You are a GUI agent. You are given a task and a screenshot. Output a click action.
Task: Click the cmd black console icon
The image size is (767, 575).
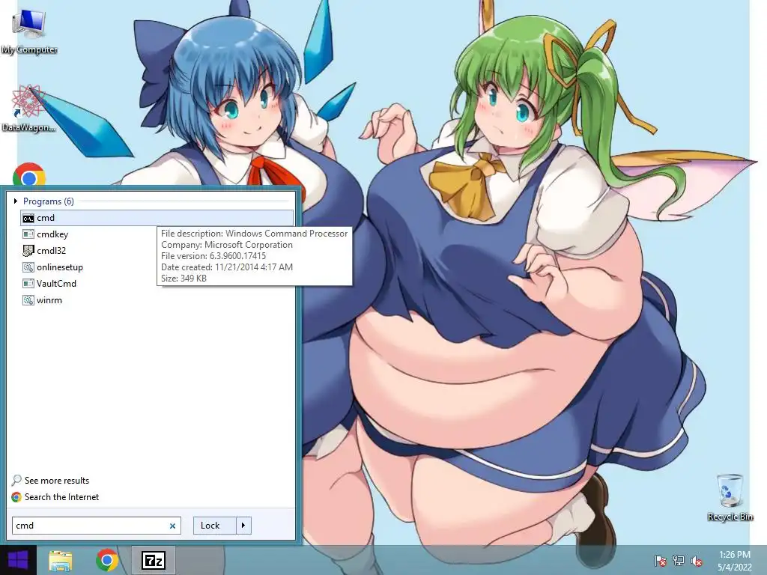coord(28,218)
